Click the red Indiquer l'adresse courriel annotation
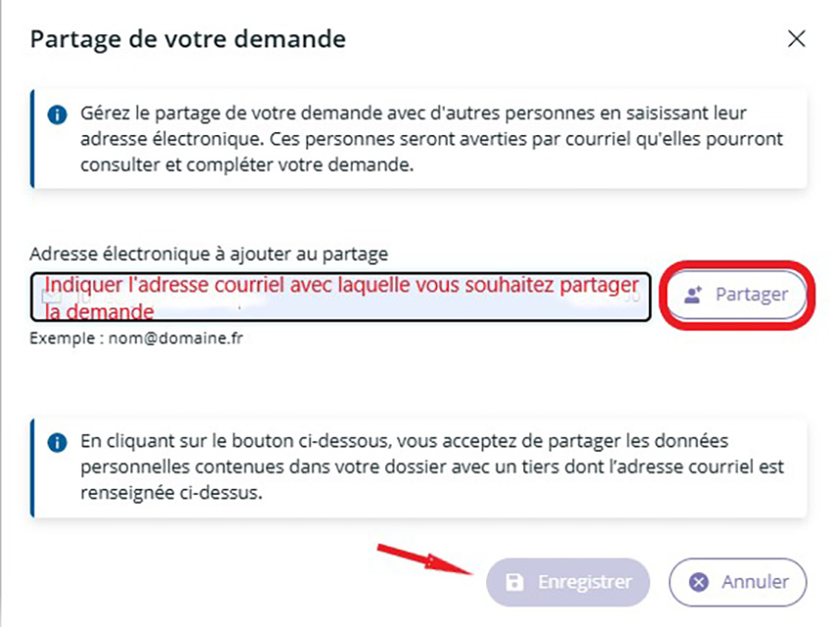Image resolution: width=833 pixels, height=627 pixels. (342, 299)
